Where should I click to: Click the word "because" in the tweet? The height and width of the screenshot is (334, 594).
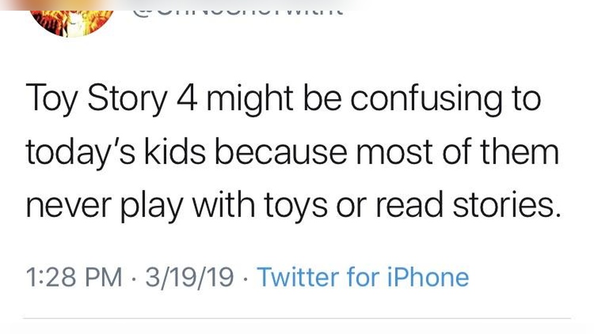(x=277, y=152)
